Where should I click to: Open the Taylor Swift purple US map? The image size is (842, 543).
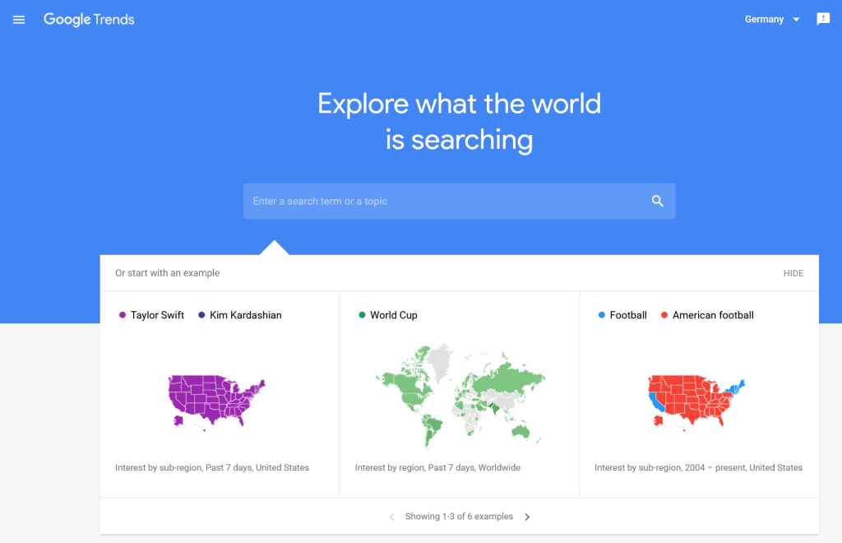coord(217,401)
